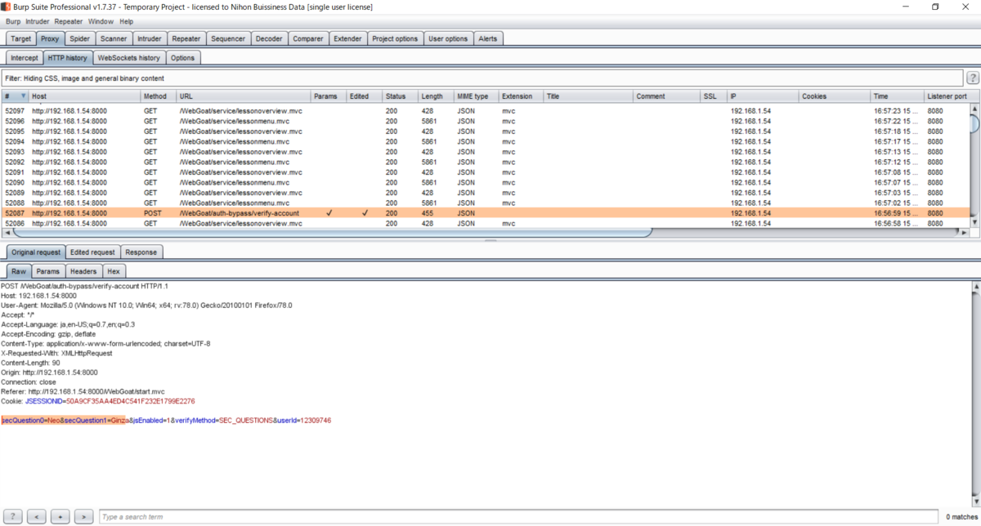Switch to the Intruder tab
This screenshot has width=981, height=526.
pyautogui.click(x=150, y=38)
